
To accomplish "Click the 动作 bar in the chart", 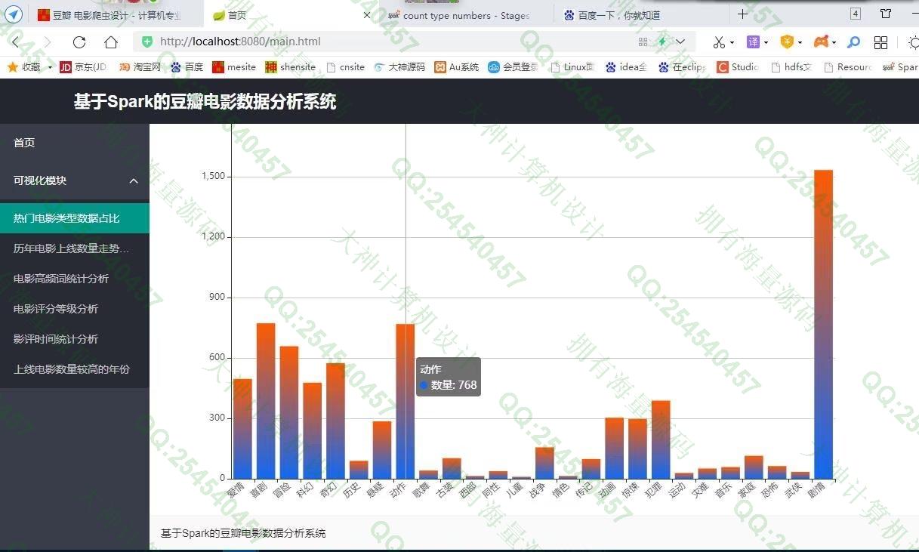I will pyautogui.click(x=406, y=401).
